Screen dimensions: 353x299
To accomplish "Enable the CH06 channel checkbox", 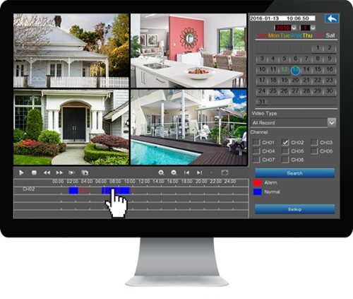I will coord(314,151).
